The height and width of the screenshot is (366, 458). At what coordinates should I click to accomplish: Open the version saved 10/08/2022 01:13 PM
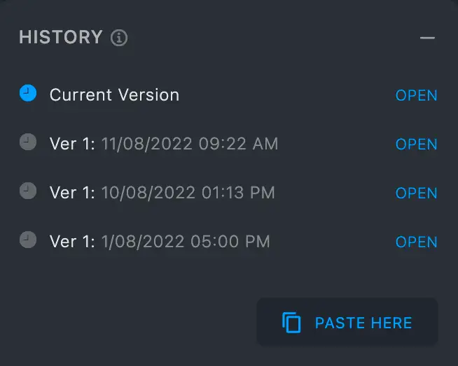click(416, 193)
